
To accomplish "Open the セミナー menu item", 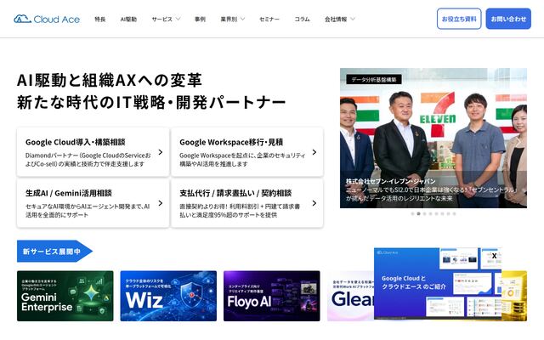I will pos(269,19).
